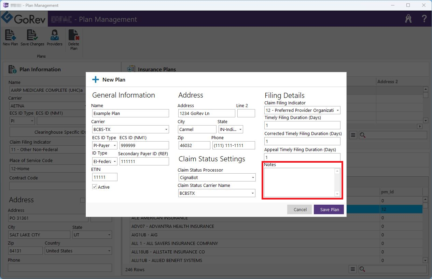Click the upper grid search magnifier icon

click(362, 135)
